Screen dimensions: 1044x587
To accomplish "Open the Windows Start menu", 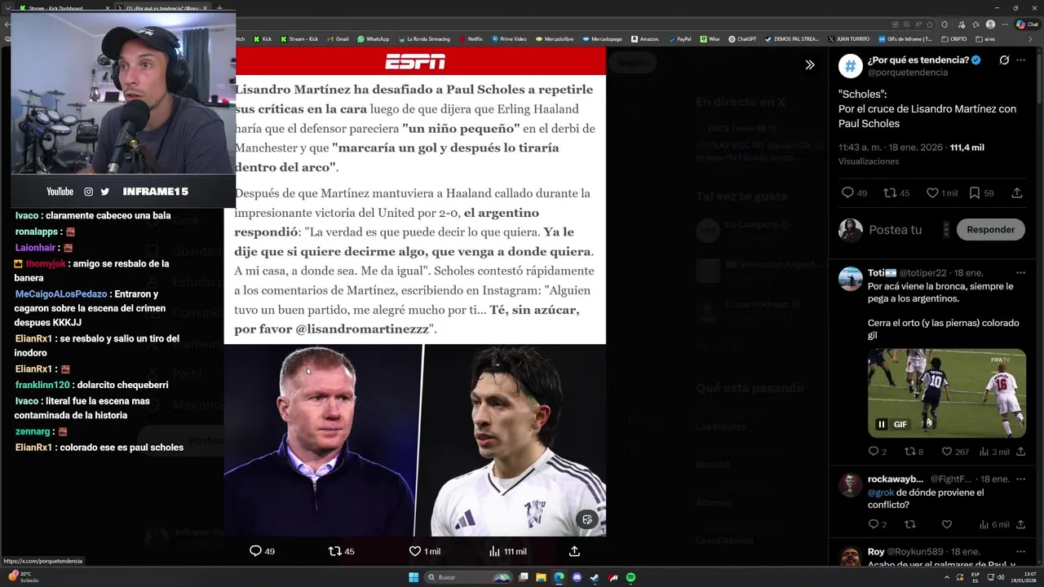I will click(414, 577).
